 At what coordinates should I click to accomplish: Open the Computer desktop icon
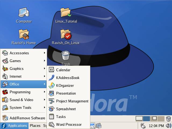pyautogui.click(x=24, y=13)
